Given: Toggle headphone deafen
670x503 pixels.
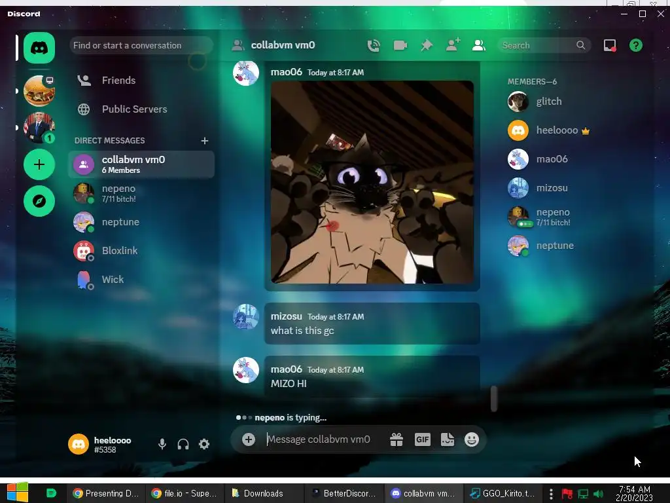Looking at the screenshot, I should coord(183,444).
